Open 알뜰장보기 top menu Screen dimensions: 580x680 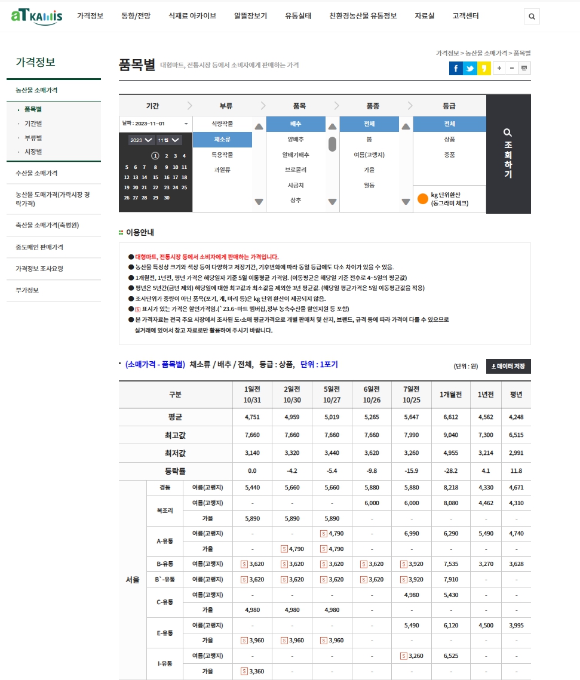[x=250, y=16]
